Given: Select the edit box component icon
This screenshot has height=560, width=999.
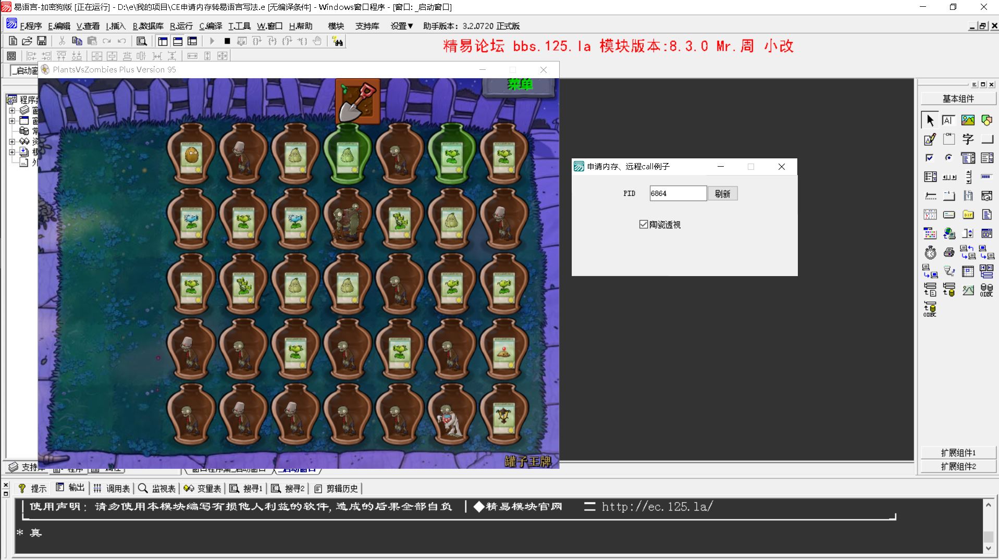Looking at the screenshot, I should [x=948, y=120].
